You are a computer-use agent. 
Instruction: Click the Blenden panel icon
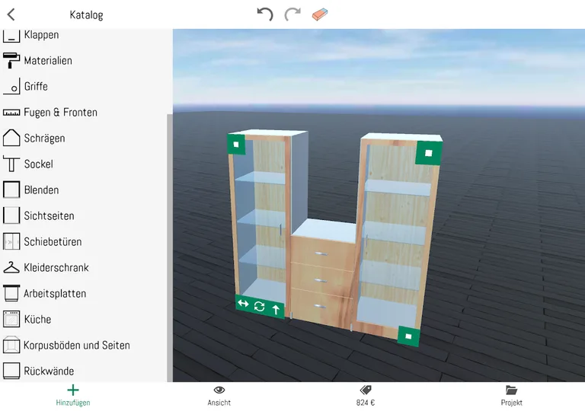pyautogui.click(x=11, y=190)
